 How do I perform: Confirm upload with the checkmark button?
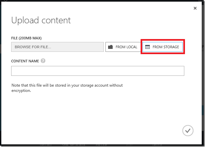tap(188, 131)
